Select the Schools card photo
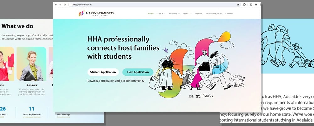Screen dimensions: 314x126 (x=31, y=64)
